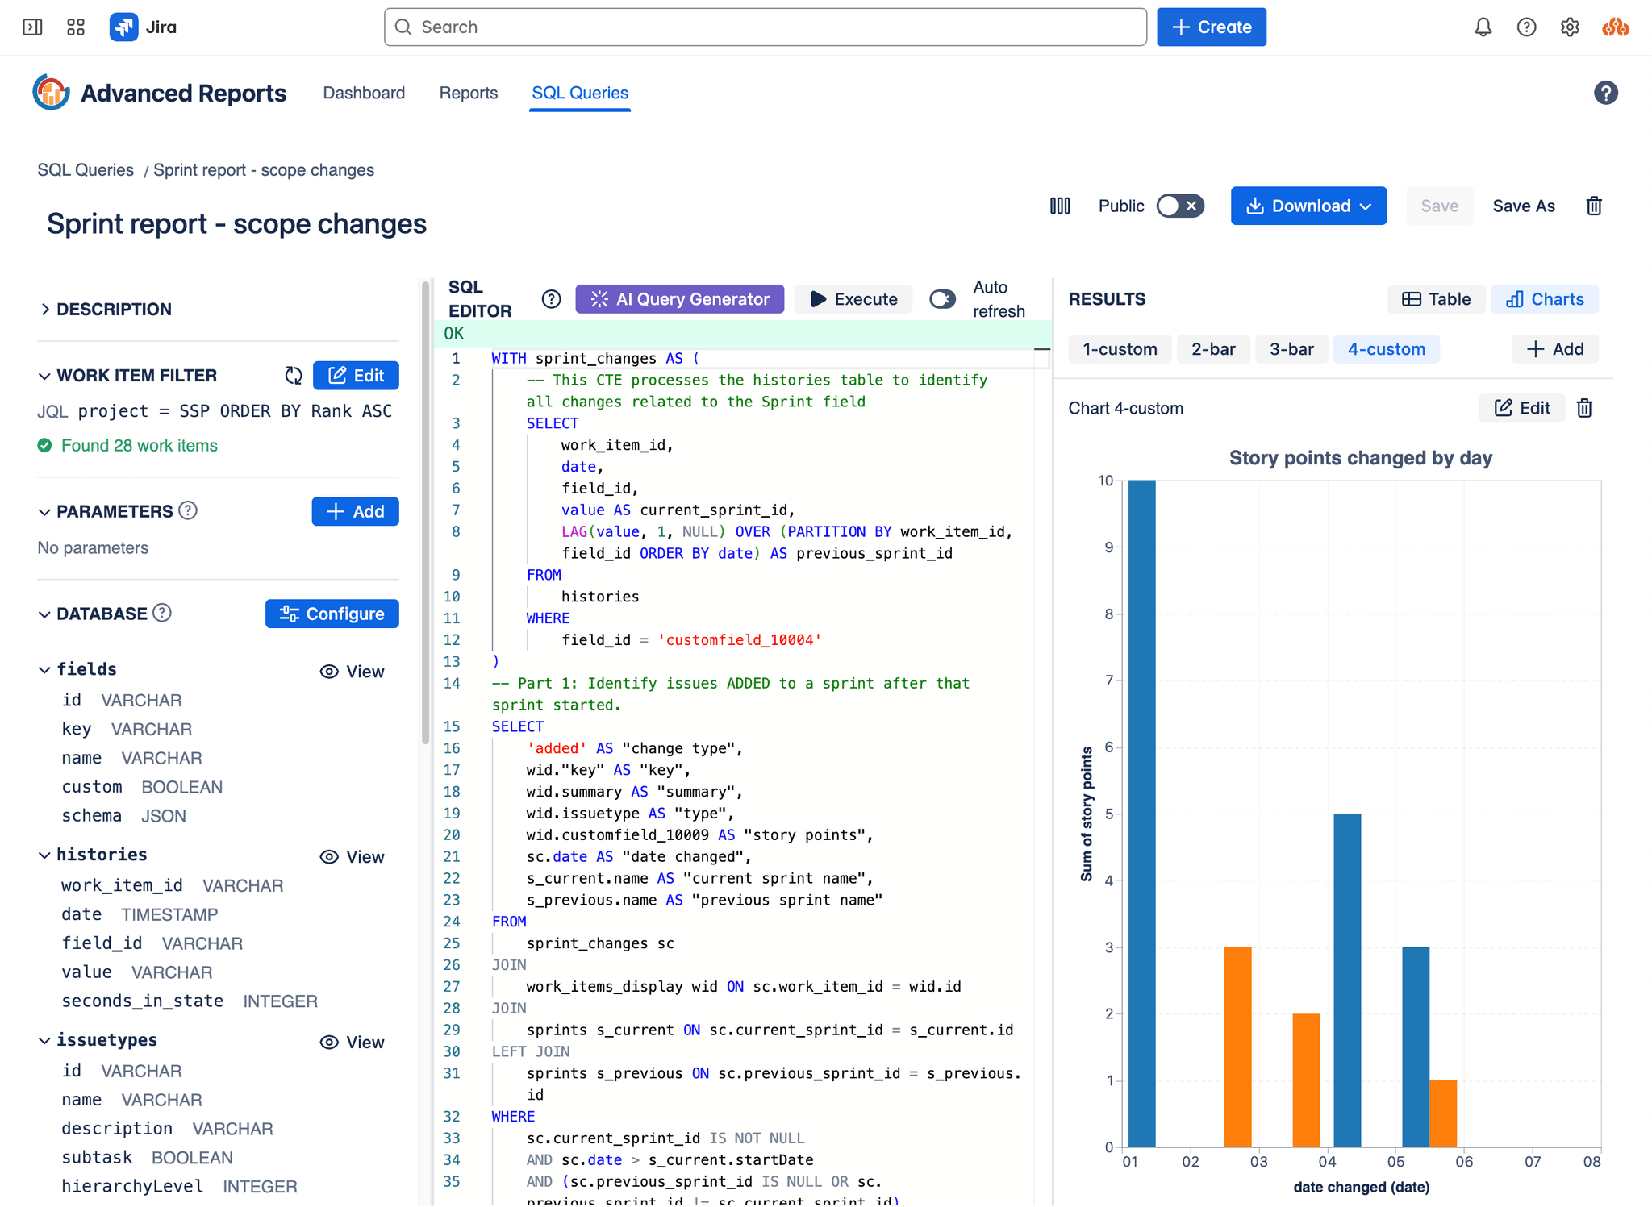1652x1207 pixels.
Task: Show results as Charts
Action: pyautogui.click(x=1544, y=299)
